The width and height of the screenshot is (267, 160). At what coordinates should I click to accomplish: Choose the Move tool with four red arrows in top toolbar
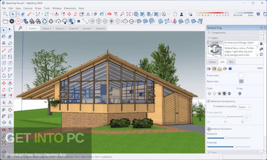pos(69,14)
